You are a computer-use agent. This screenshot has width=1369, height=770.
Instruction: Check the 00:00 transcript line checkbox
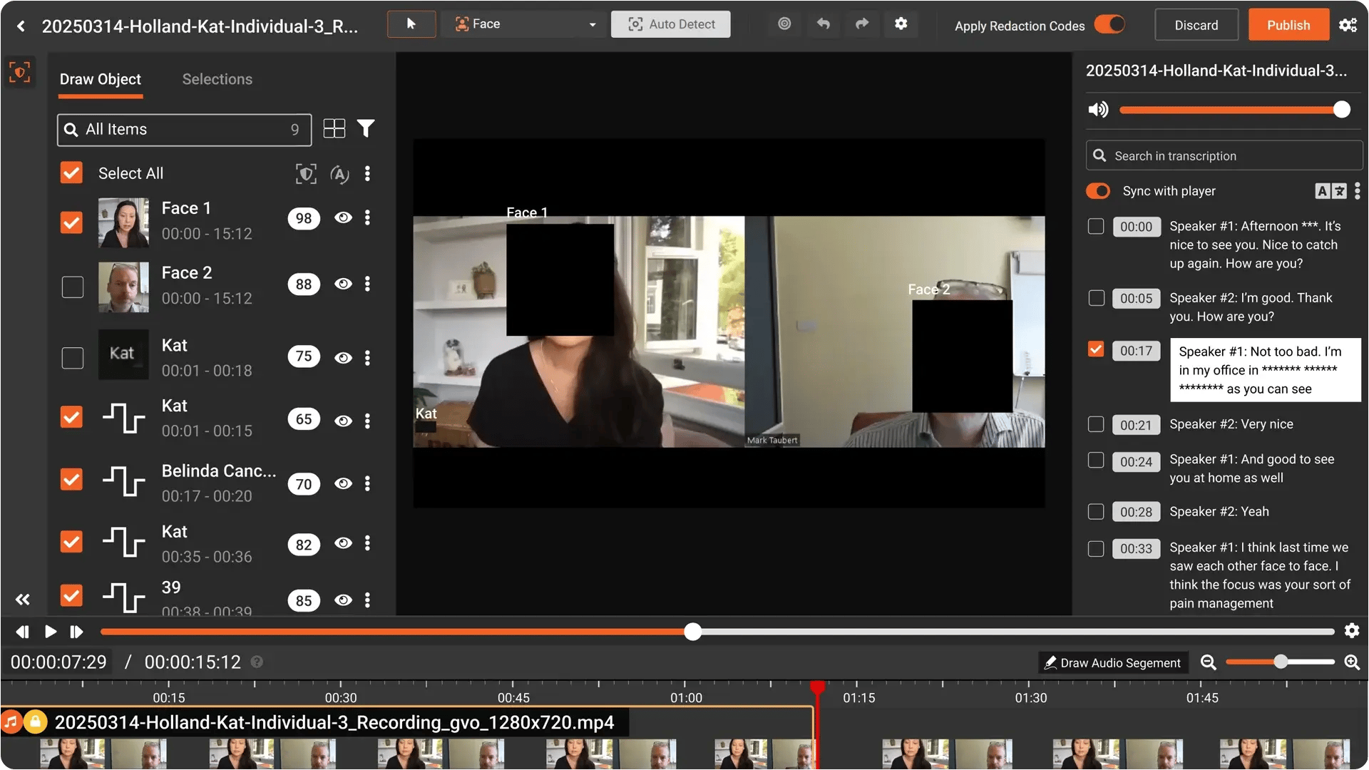coord(1096,226)
